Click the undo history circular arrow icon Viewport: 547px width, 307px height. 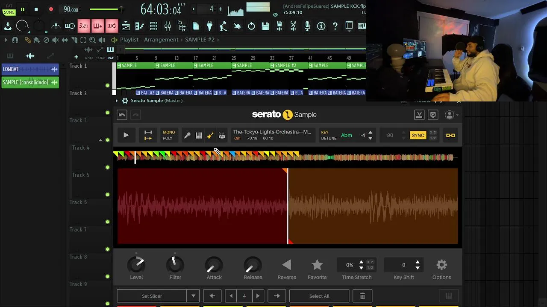click(x=251, y=26)
